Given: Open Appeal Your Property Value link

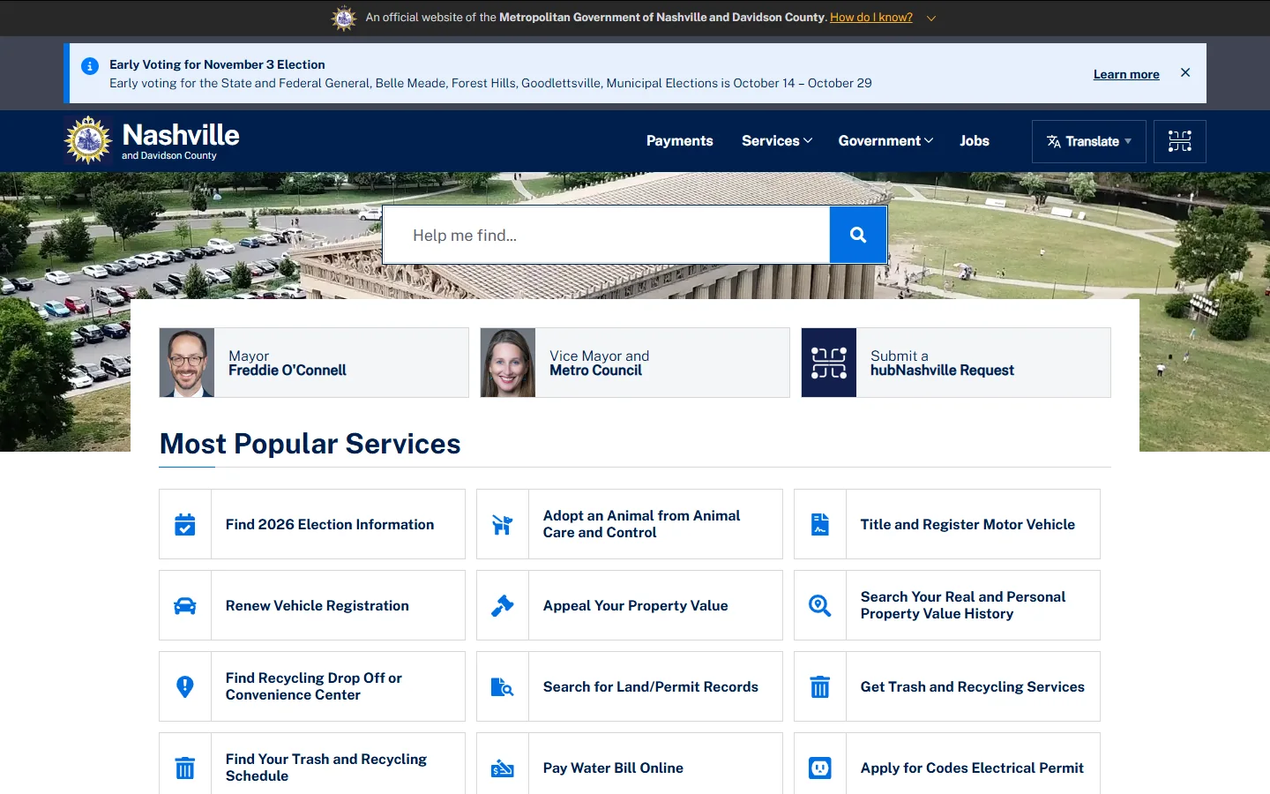Looking at the screenshot, I should pyautogui.click(x=636, y=605).
